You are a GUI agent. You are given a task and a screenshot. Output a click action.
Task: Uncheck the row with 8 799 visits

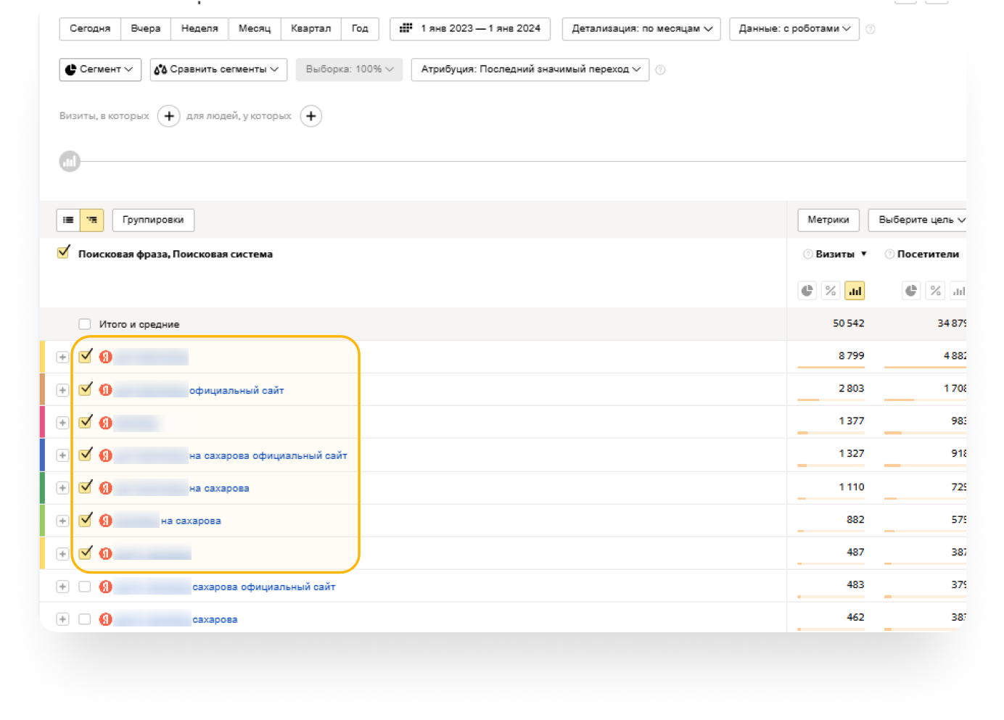[86, 355]
